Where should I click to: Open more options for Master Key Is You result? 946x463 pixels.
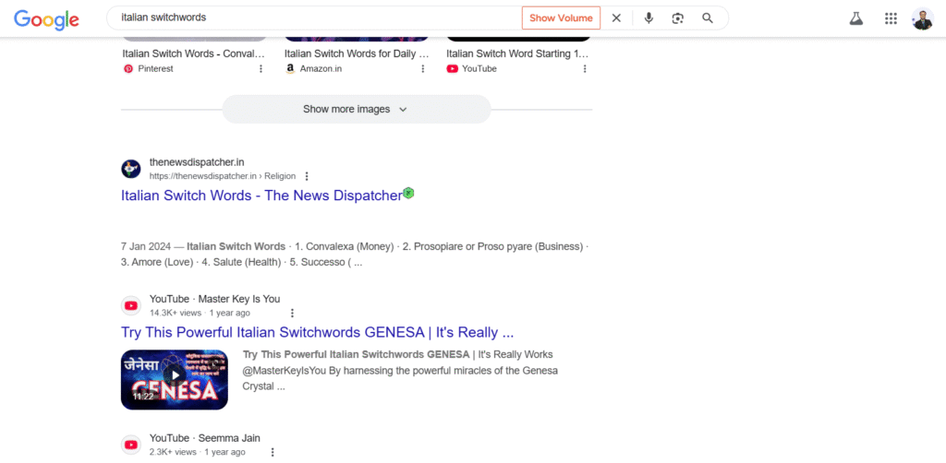click(x=292, y=313)
